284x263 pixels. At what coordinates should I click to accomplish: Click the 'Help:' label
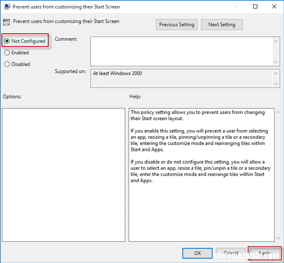pyautogui.click(x=135, y=96)
